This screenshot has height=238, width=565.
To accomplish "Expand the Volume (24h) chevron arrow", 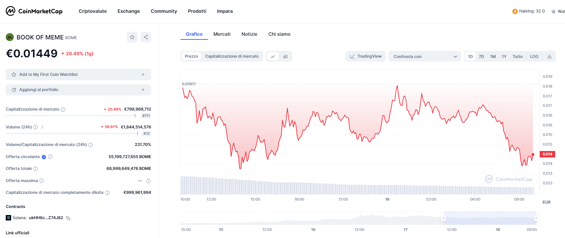I will [42, 127].
